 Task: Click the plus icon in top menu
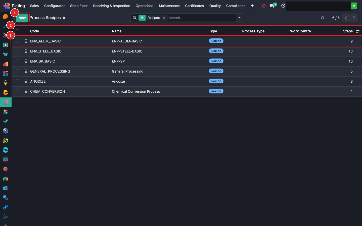click(252, 6)
